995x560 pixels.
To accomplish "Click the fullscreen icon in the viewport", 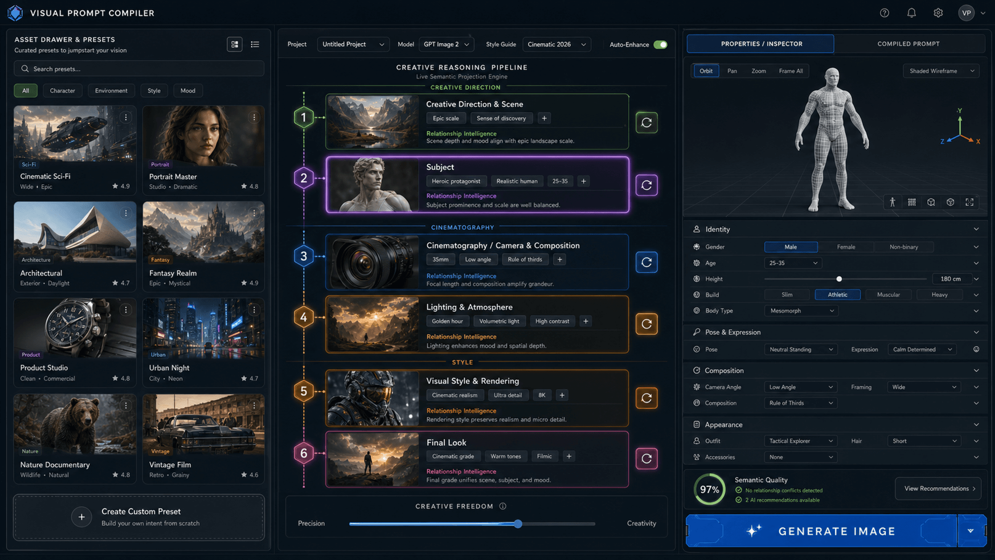I will 970,202.
